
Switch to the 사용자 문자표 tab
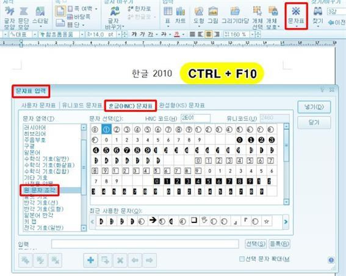[x=38, y=105]
